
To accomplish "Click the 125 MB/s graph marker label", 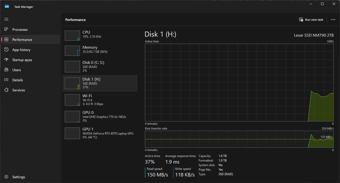I will coord(326,137).
